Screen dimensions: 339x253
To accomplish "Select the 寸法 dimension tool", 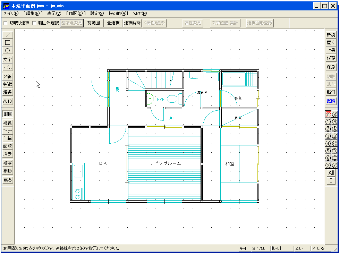I will (x=8, y=67).
